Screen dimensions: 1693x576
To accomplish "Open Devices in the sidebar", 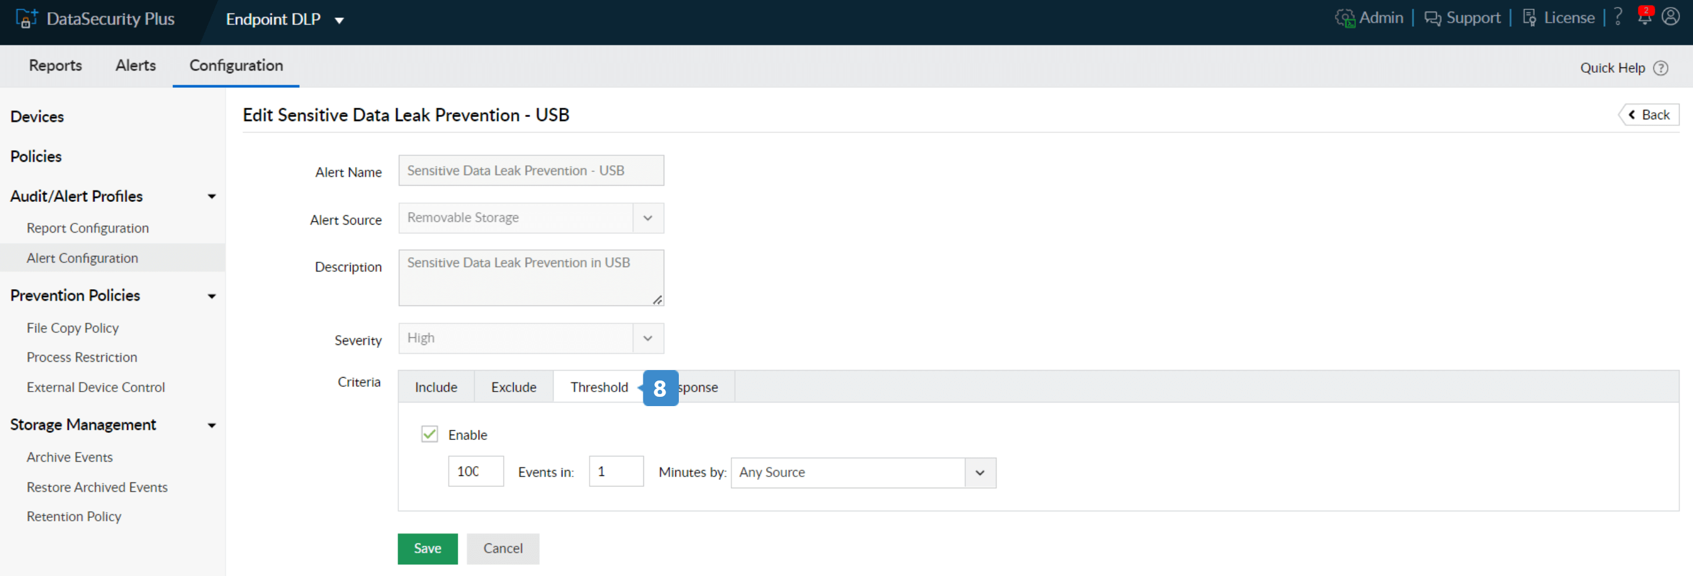I will click(x=37, y=117).
